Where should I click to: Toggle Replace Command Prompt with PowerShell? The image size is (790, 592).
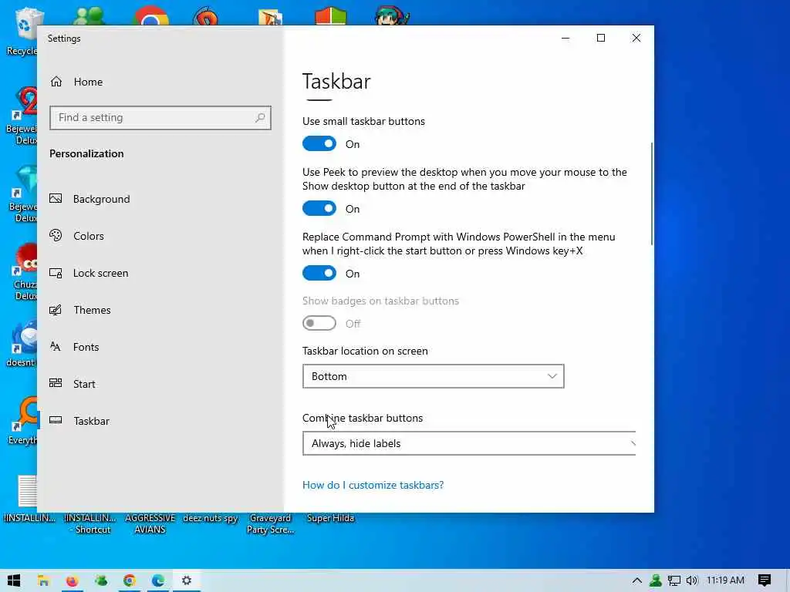pos(319,274)
